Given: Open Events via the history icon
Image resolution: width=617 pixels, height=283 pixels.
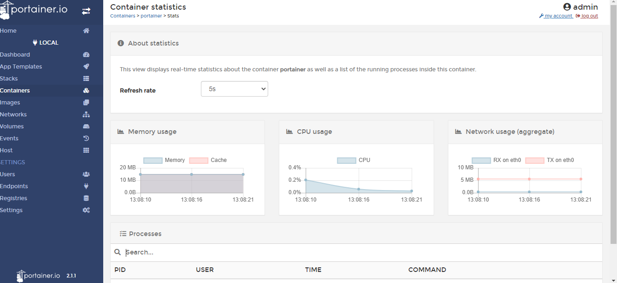Looking at the screenshot, I should coord(86,138).
